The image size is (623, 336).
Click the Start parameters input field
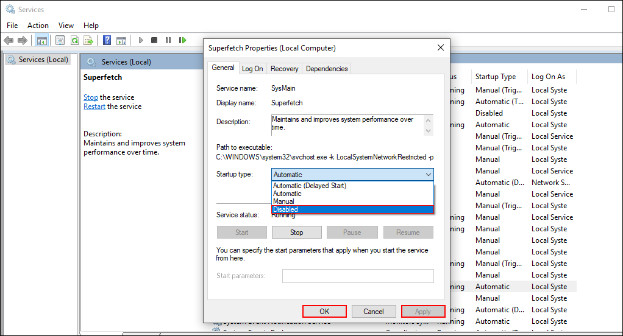tap(358, 276)
